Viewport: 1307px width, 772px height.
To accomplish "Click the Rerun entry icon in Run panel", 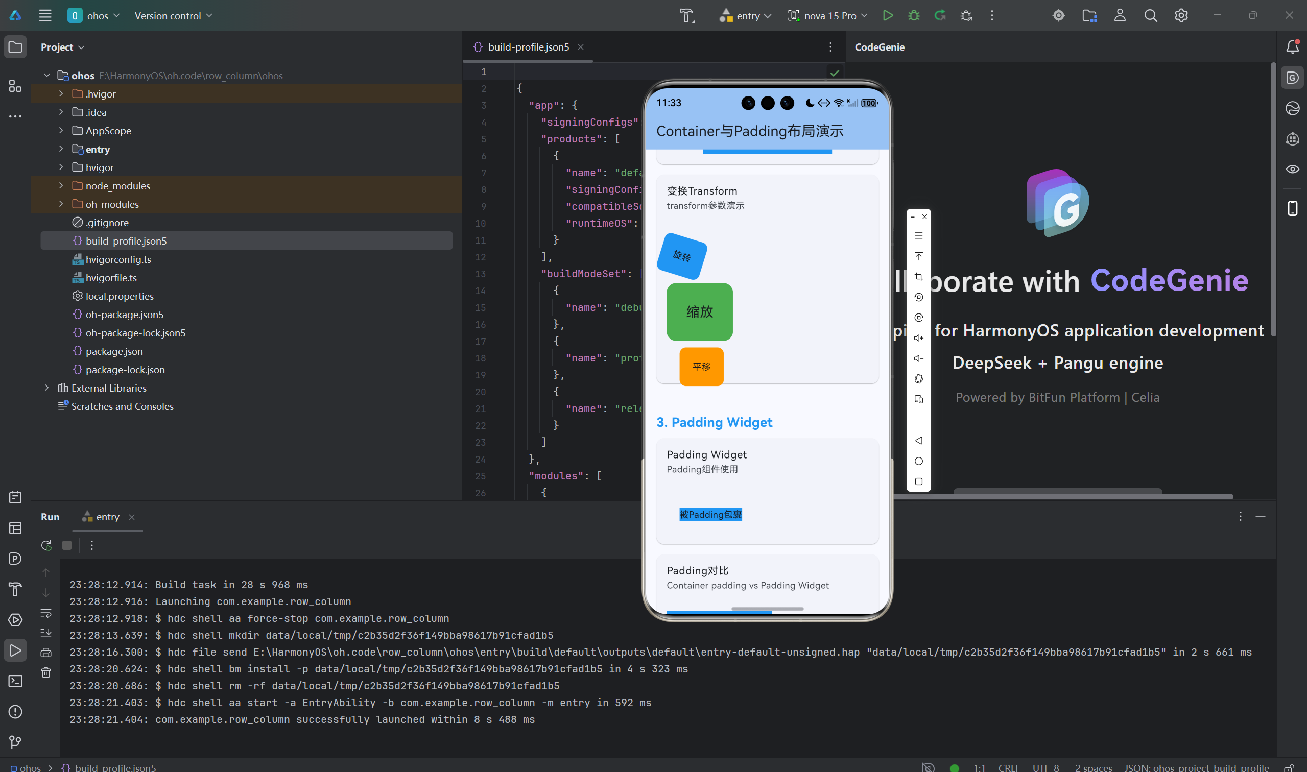I will pos(46,545).
